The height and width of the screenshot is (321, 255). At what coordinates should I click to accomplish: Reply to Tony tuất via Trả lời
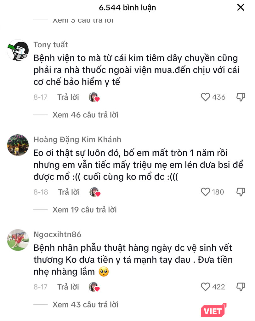pos(68,97)
